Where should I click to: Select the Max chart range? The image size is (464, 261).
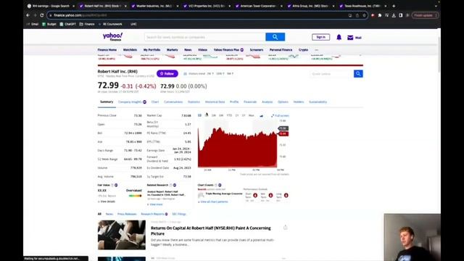tap(252, 115)
